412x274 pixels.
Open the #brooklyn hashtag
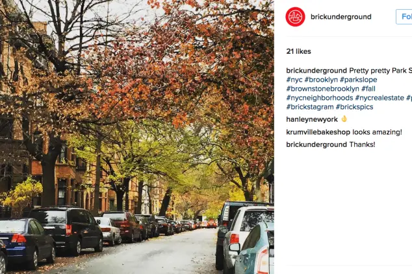[x=321, y=80]
